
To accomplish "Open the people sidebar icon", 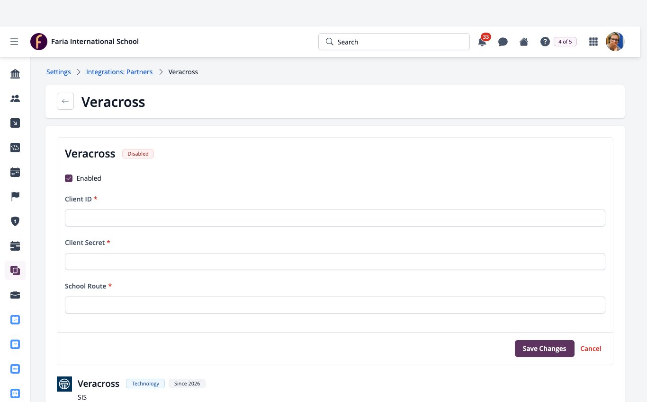I will [15, 98].
